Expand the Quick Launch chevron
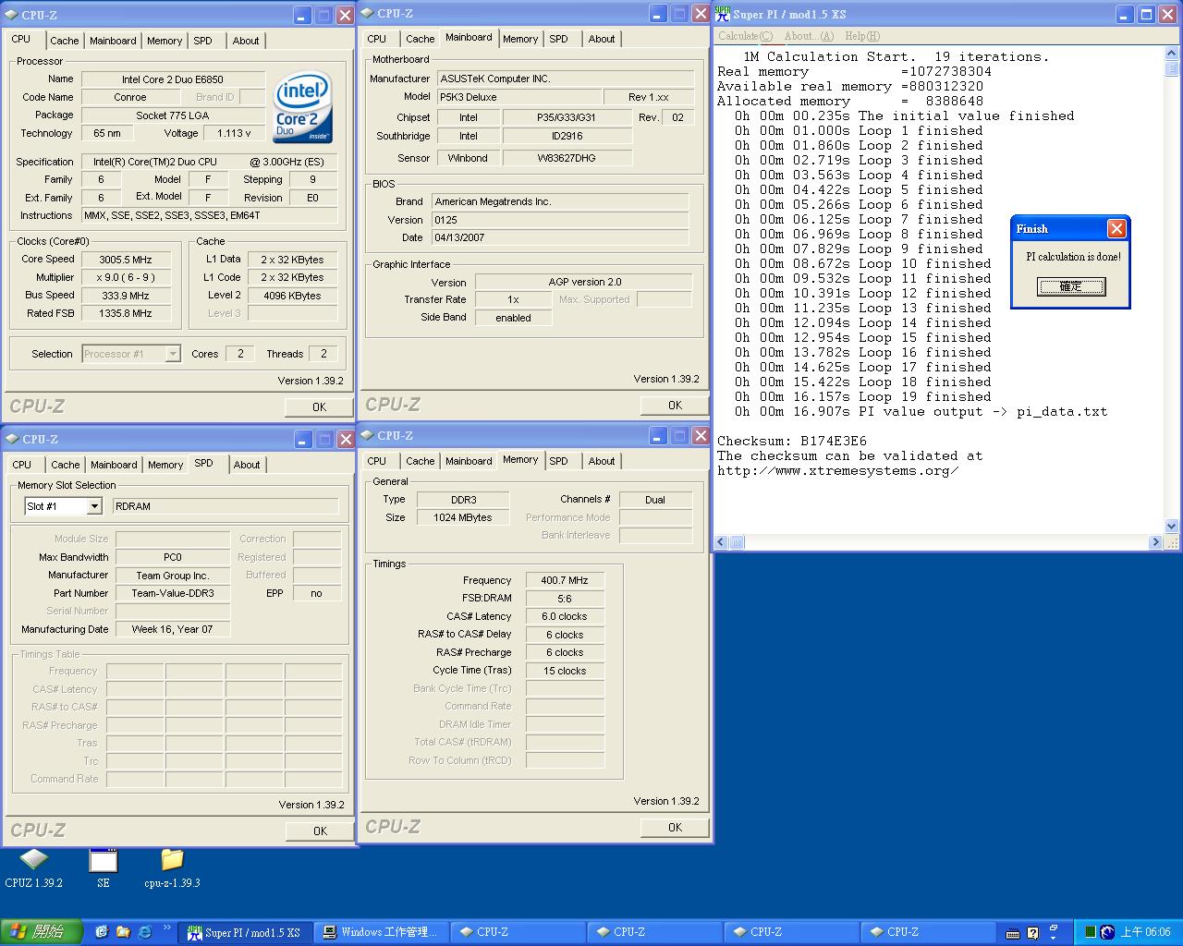1183x946 pixels. (x=167, y=927)
